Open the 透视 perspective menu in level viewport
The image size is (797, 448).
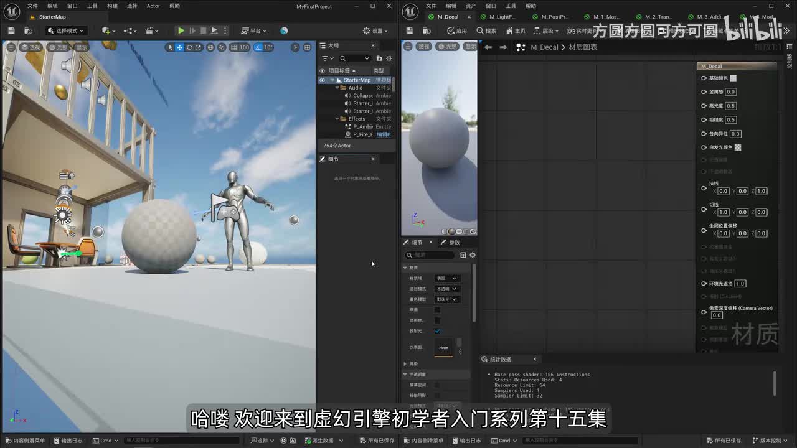[31, 47]
